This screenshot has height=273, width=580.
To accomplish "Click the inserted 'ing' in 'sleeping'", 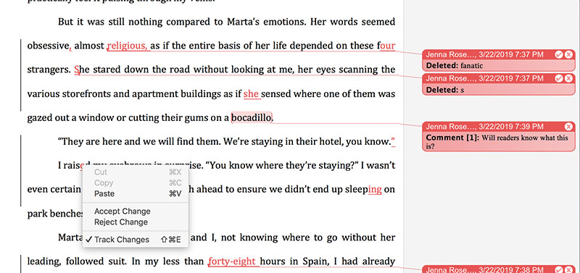I will tap(375, 190).
